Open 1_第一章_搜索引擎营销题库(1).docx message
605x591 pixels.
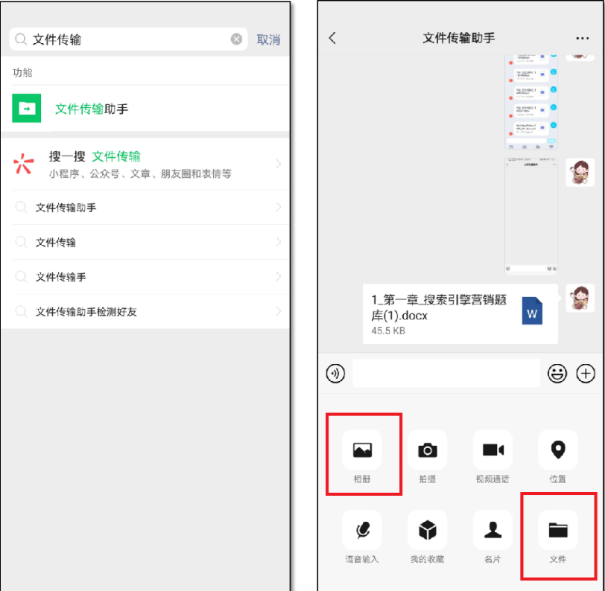click(460, 314)
